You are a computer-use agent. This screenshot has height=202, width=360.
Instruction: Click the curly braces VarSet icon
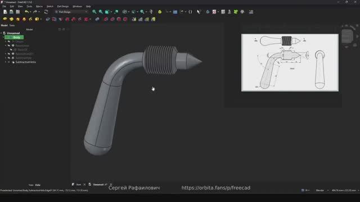(190, 12)
